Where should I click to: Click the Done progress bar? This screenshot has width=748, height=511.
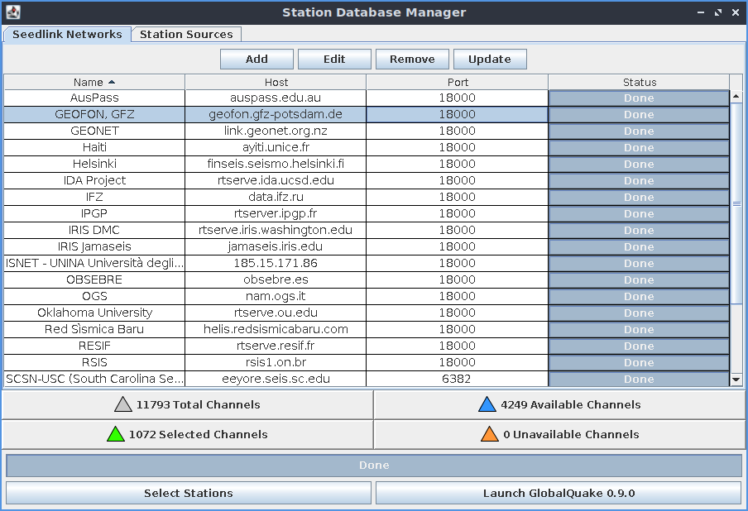click(374, 465)
